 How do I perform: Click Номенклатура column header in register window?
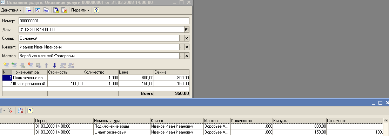pyautogui.click(x=122, y=121)
